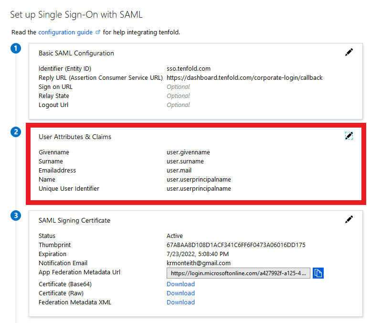Viewport: 381px width, 323px height.
Task: Select the krmonteith@gmail.com notification email
Action: (x=199, y=263)
